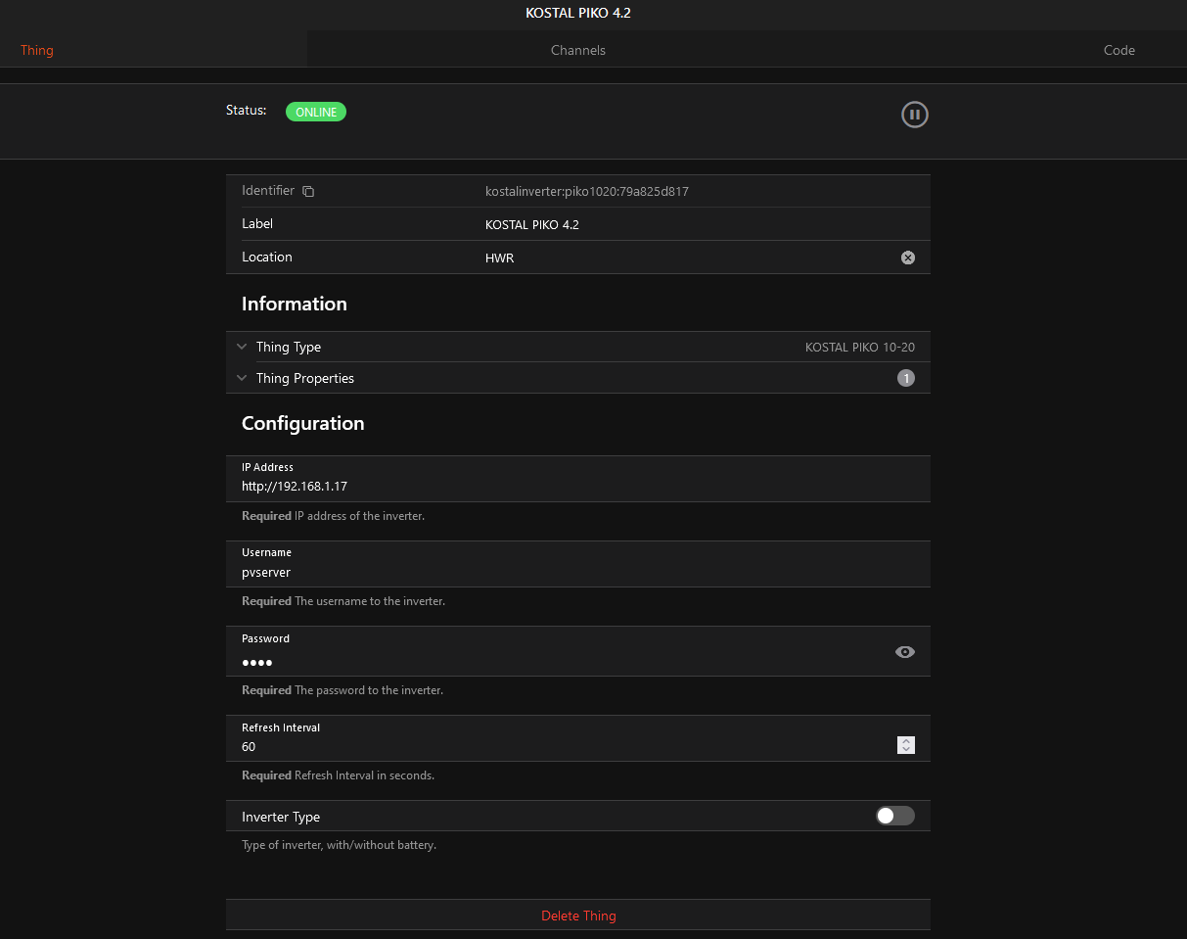1187x939 pixels.
Task: Open the Code tab
Action: [x=1119, y=50]
